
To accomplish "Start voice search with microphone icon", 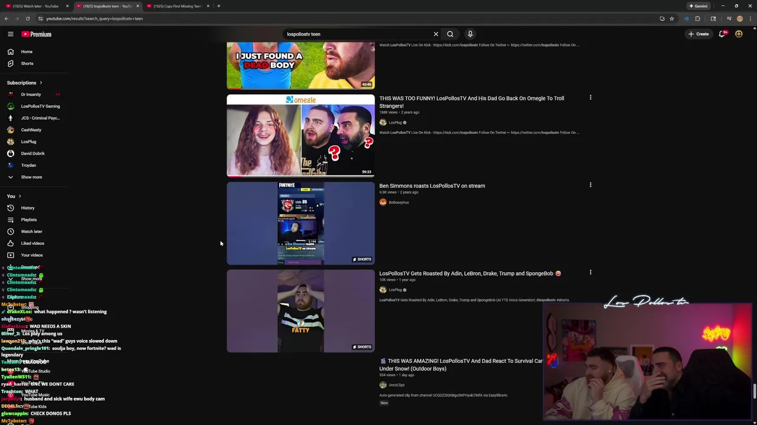I will (470, 34).
